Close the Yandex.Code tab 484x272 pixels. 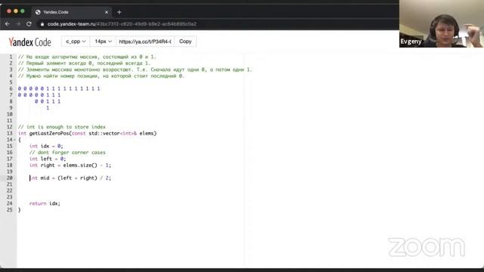107,12
